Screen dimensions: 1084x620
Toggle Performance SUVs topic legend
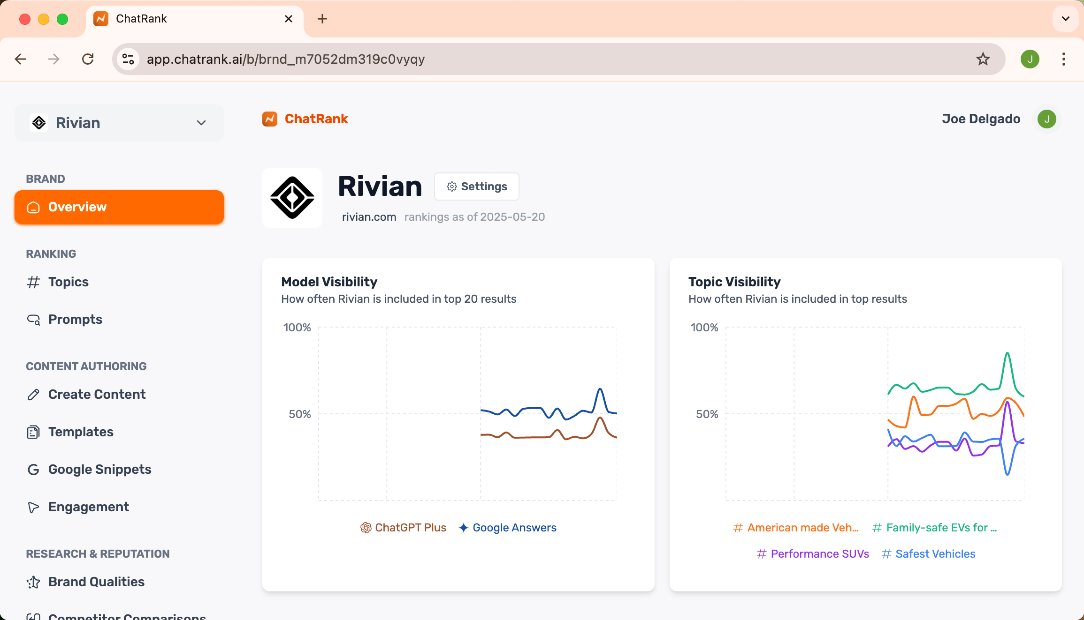pyautogui.click(x=813, y=554)
